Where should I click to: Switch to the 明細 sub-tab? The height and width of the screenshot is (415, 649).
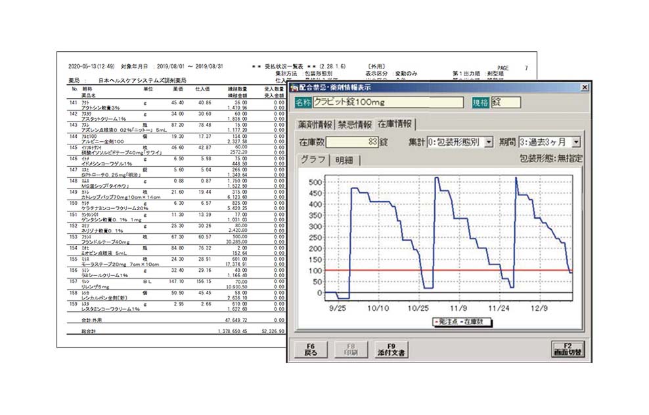346,160
